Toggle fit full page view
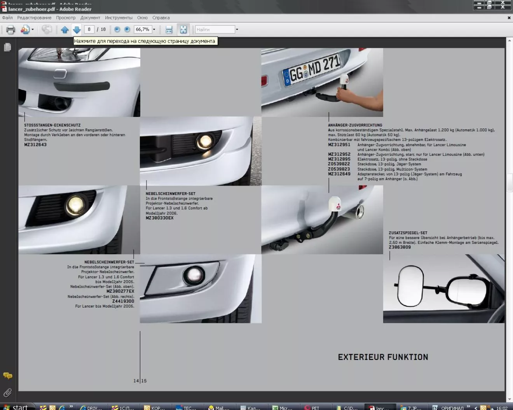The image size is (513, 410). pos(183,30)
